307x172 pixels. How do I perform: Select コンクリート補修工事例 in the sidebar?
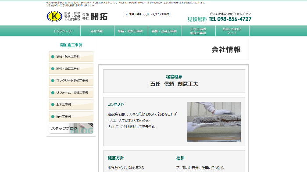(x=71, y=80)
